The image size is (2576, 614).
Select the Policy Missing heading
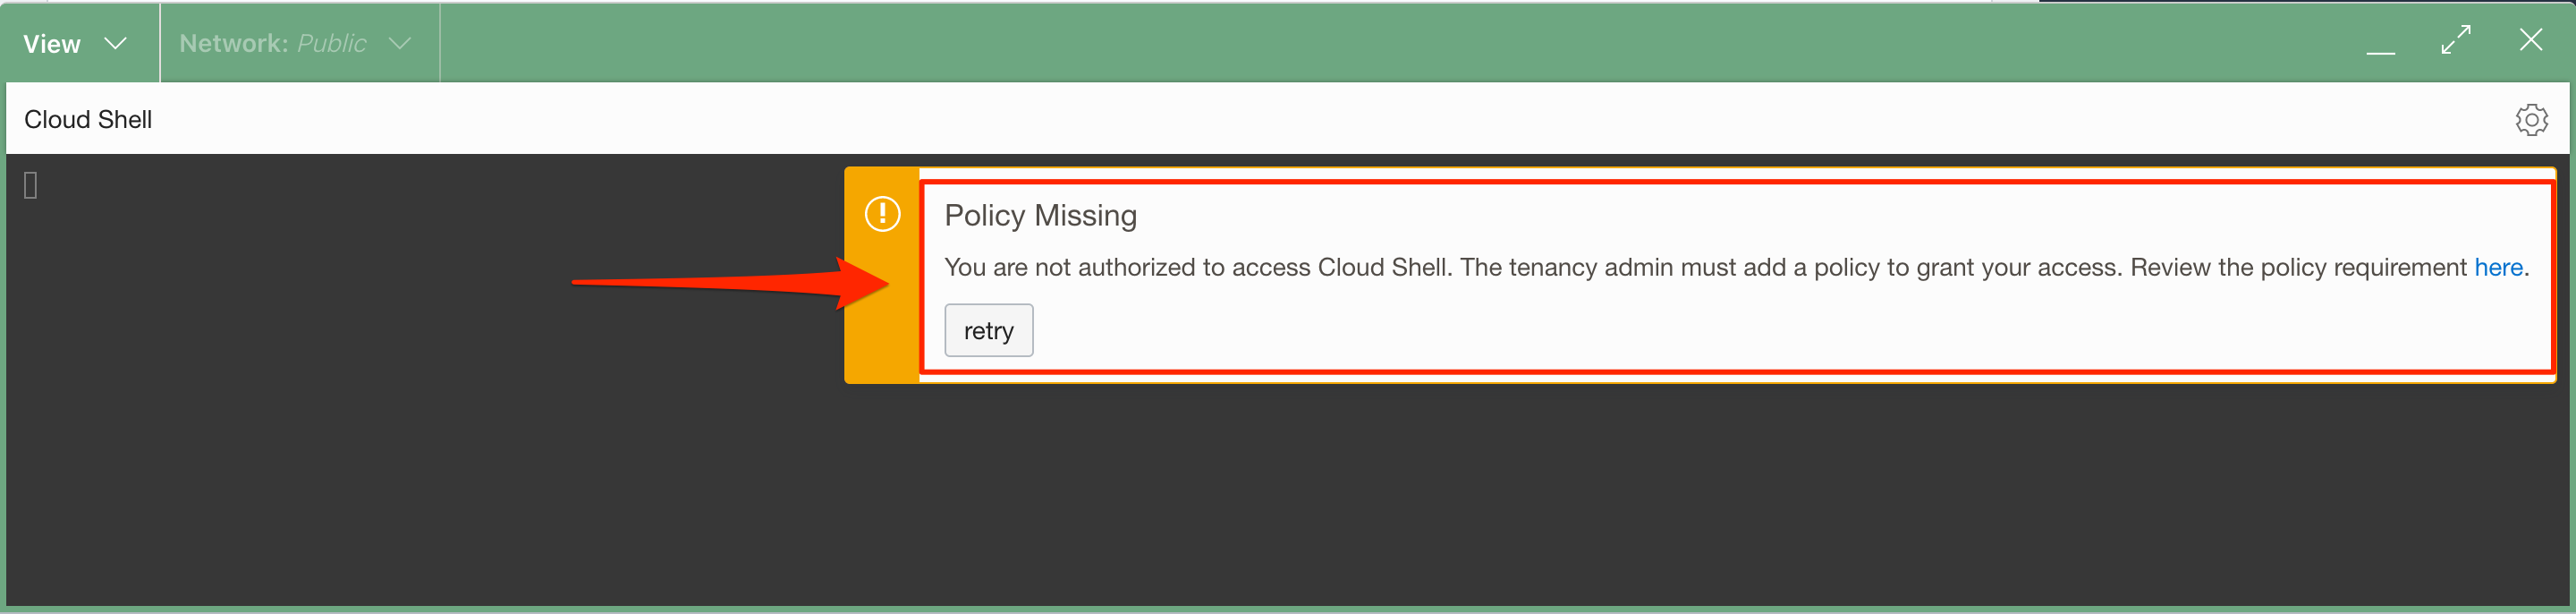point(1040,216)
